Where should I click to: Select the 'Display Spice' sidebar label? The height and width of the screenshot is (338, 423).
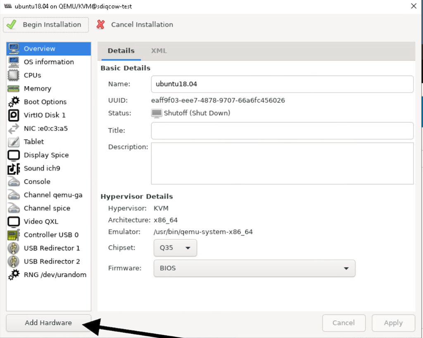[x=46, y=155]
